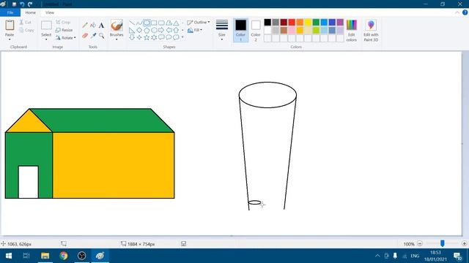
Task: Choose the Four-point star shape
Action: (139, 37)
